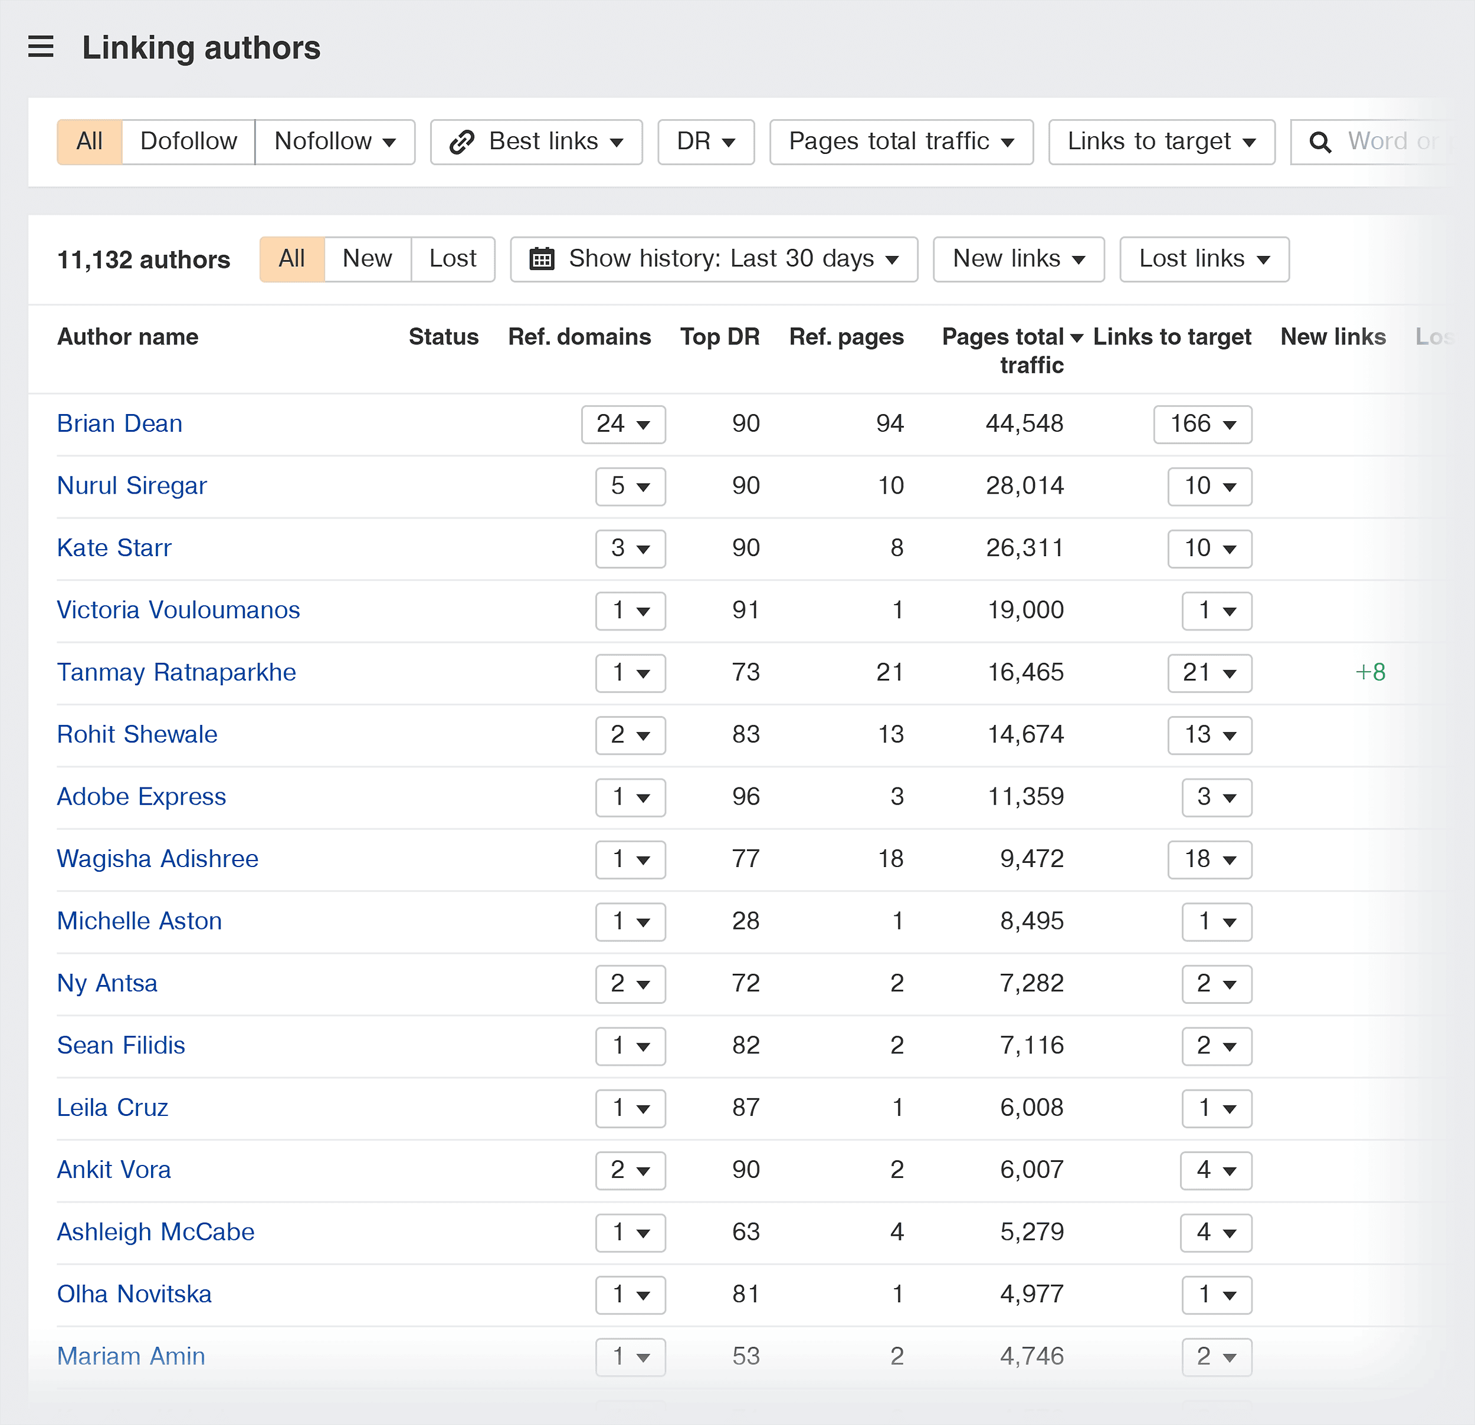Click the Word search input field

1399,142
